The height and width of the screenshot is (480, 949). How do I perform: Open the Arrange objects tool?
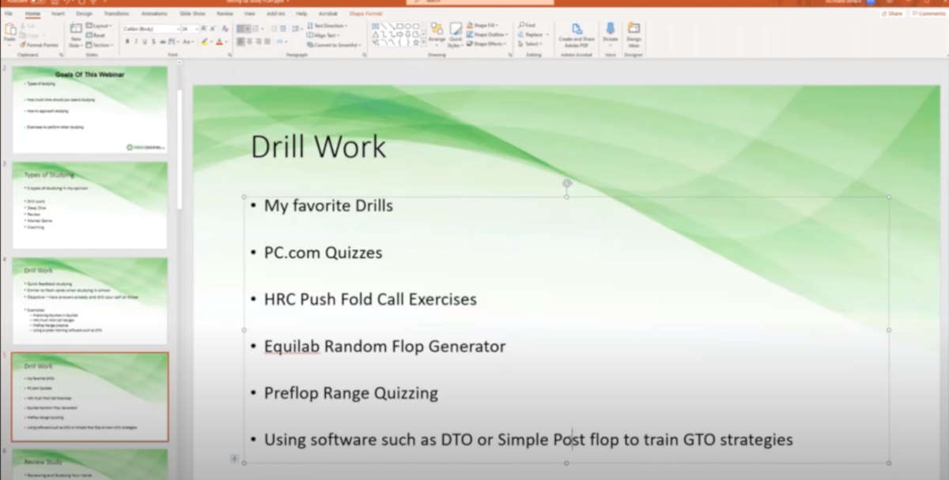tap(437, 34)
